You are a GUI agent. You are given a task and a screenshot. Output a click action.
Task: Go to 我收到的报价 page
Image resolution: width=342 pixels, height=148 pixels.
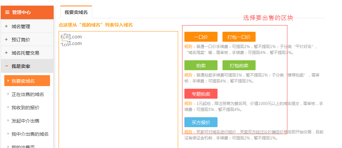point(25,108)
